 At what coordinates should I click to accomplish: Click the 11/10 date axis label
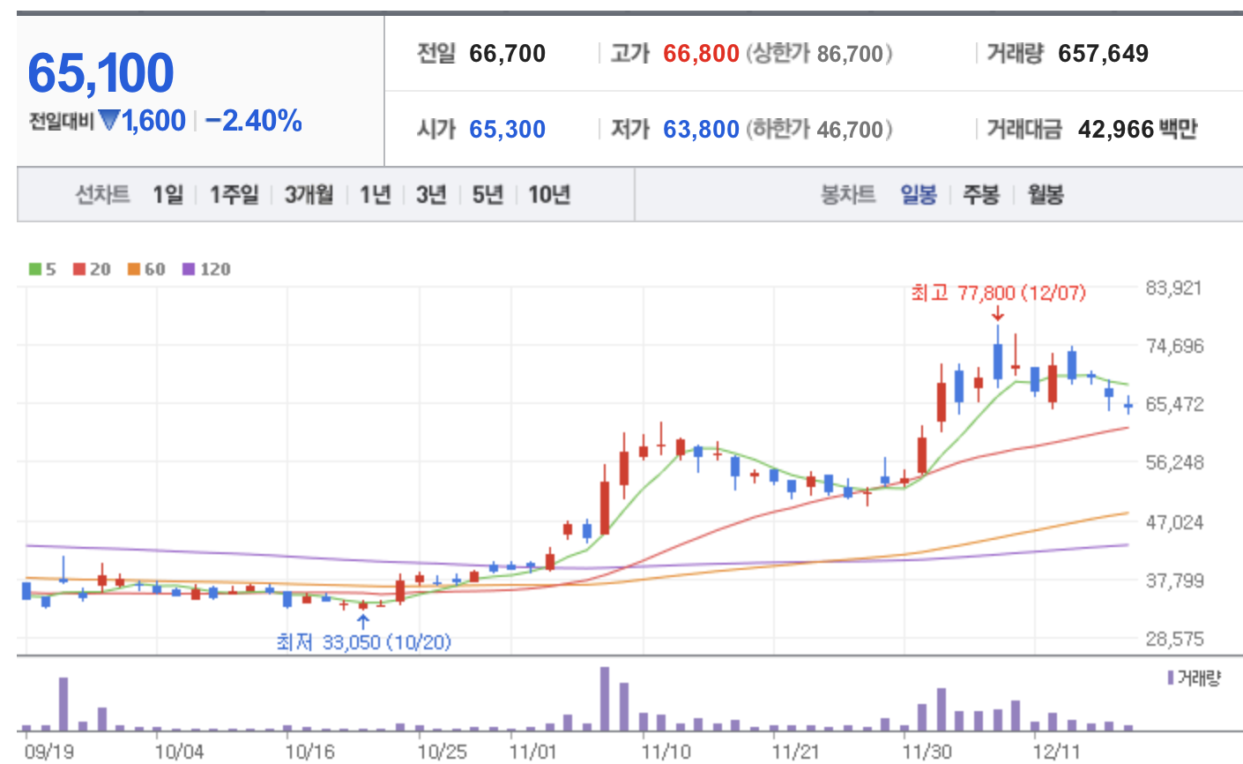[x=666, y=752]
